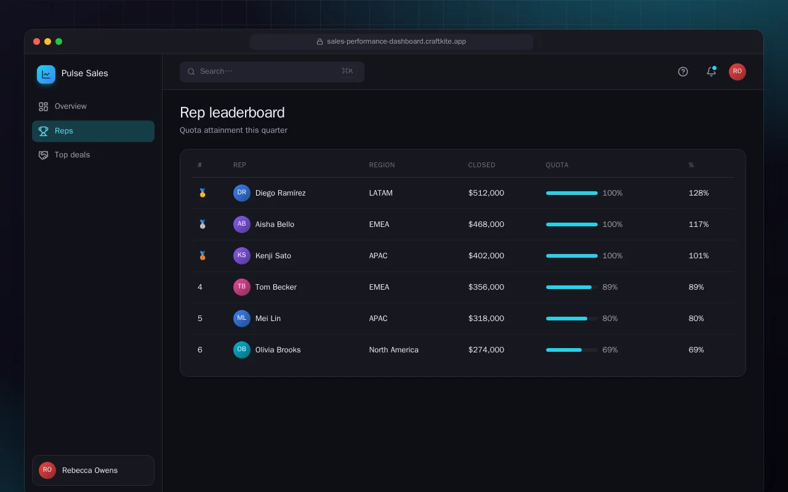The image size is (788, 492).
Task: Click the $512,000 closed amount
Action: tap(486, 193)
